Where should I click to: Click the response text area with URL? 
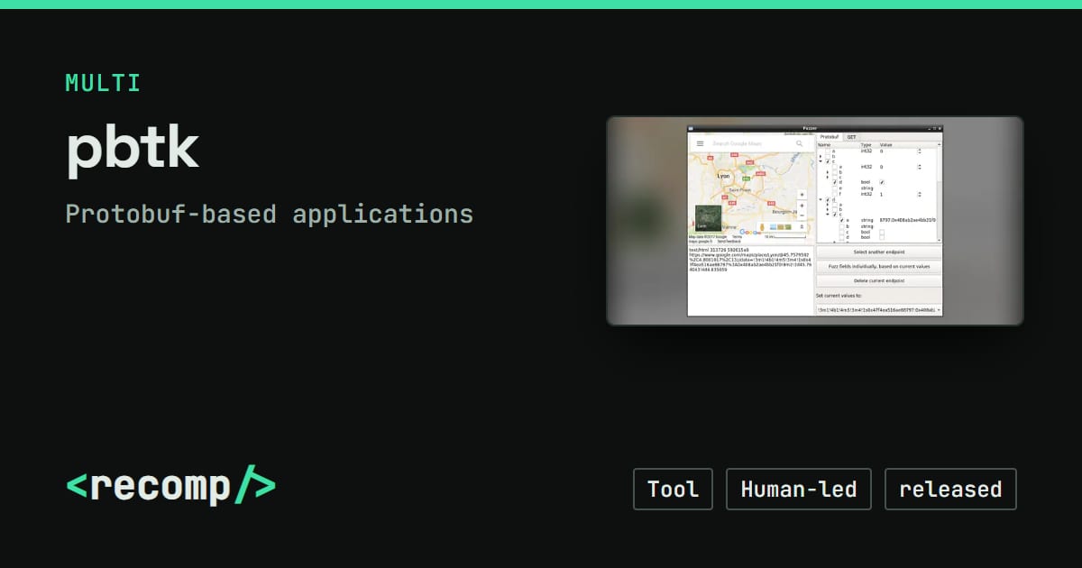point(751,279)
